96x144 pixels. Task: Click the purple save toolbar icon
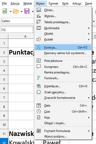(27, 11)
